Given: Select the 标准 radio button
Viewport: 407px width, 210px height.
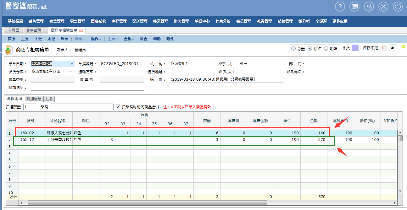Looking at the screenshot, I should pos(309,49).
